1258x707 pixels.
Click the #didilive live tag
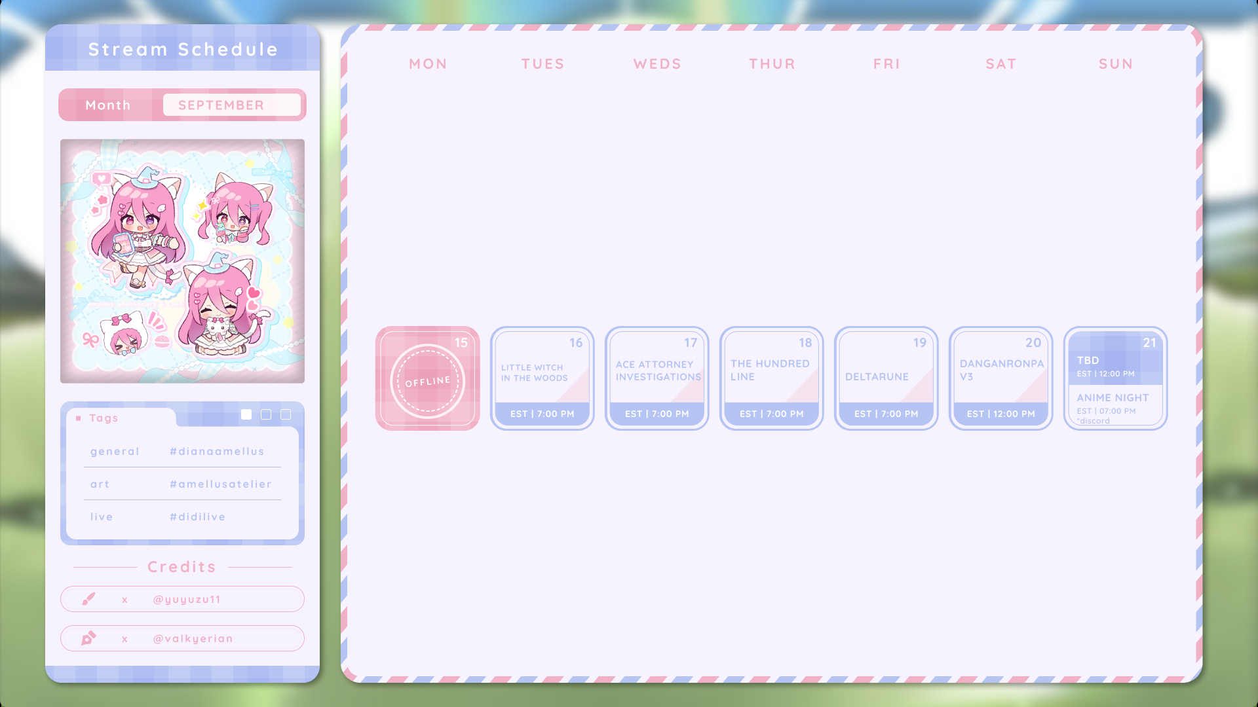[197, 517]
